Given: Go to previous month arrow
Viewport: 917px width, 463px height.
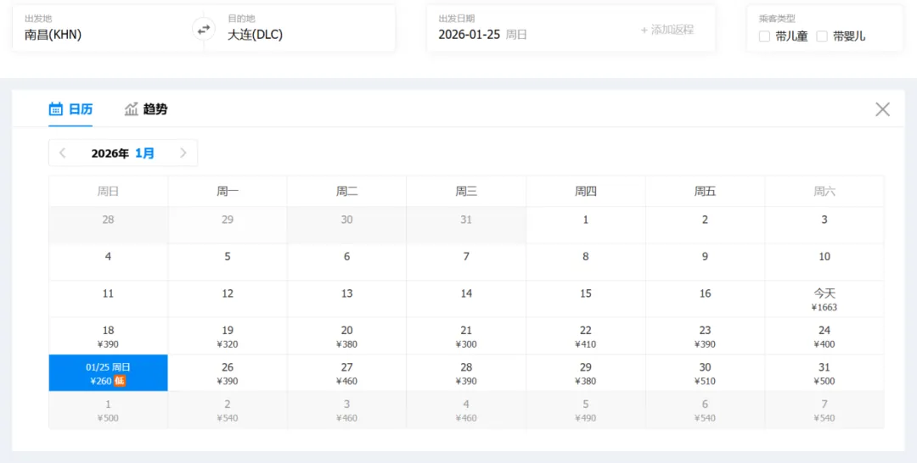Looking at the screenshot, I should (63, 153).
